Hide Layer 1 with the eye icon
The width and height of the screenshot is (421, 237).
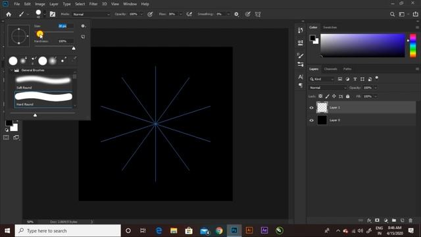(x=311, y=108)
